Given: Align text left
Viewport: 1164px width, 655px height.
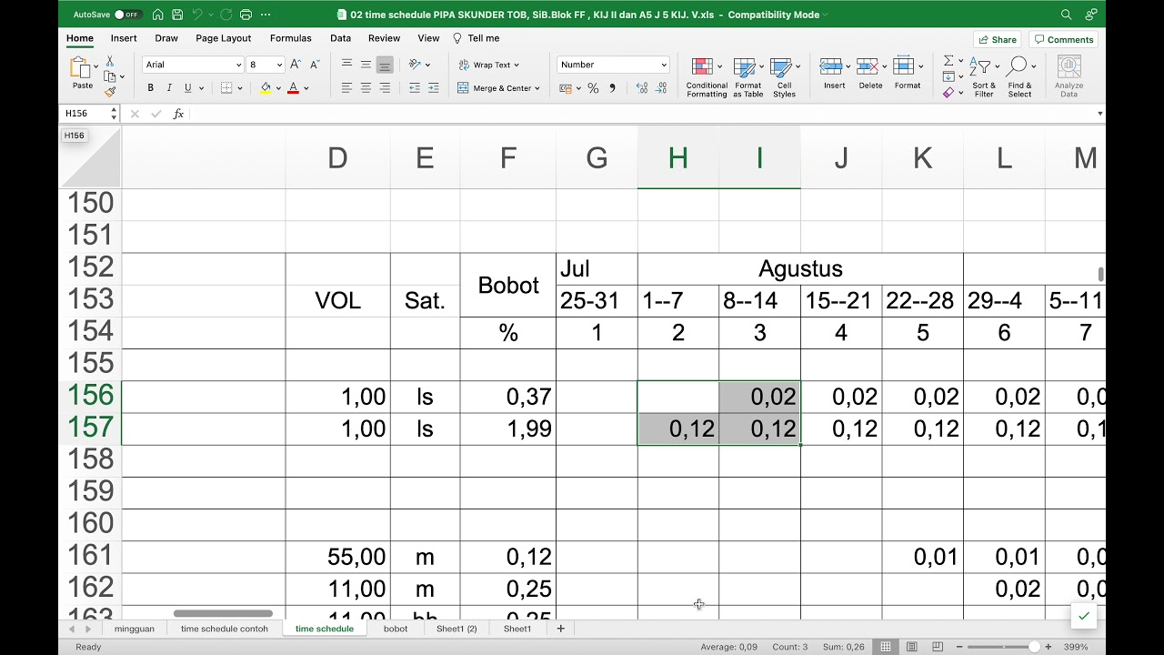Looking at the screenshot, I should click(346, 88).
